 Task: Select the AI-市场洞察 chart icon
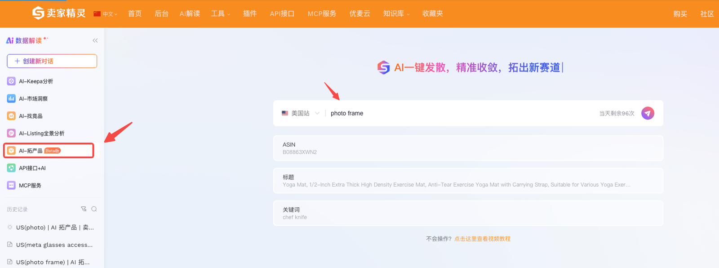11,98
